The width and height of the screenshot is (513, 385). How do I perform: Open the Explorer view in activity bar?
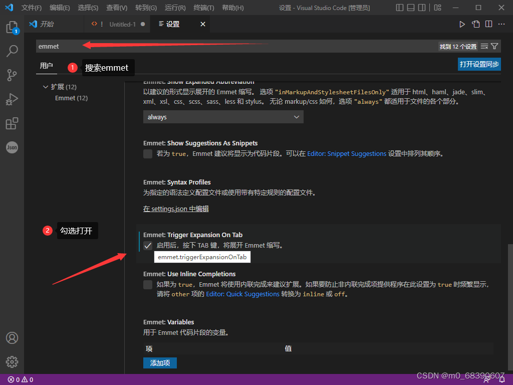pyautogui.click(x=12, y=27)
